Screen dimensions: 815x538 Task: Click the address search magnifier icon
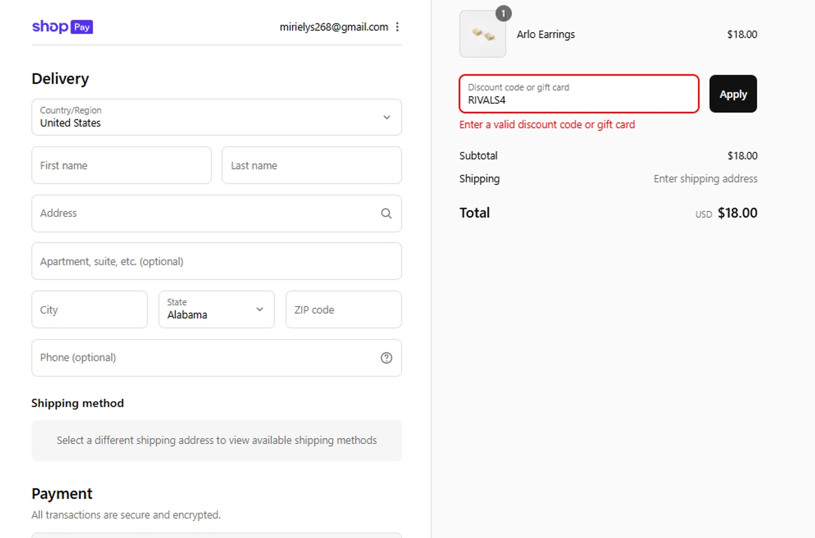click(x=386, y=214)
